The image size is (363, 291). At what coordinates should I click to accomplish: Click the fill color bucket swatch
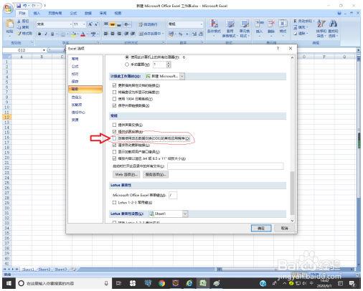74,34
